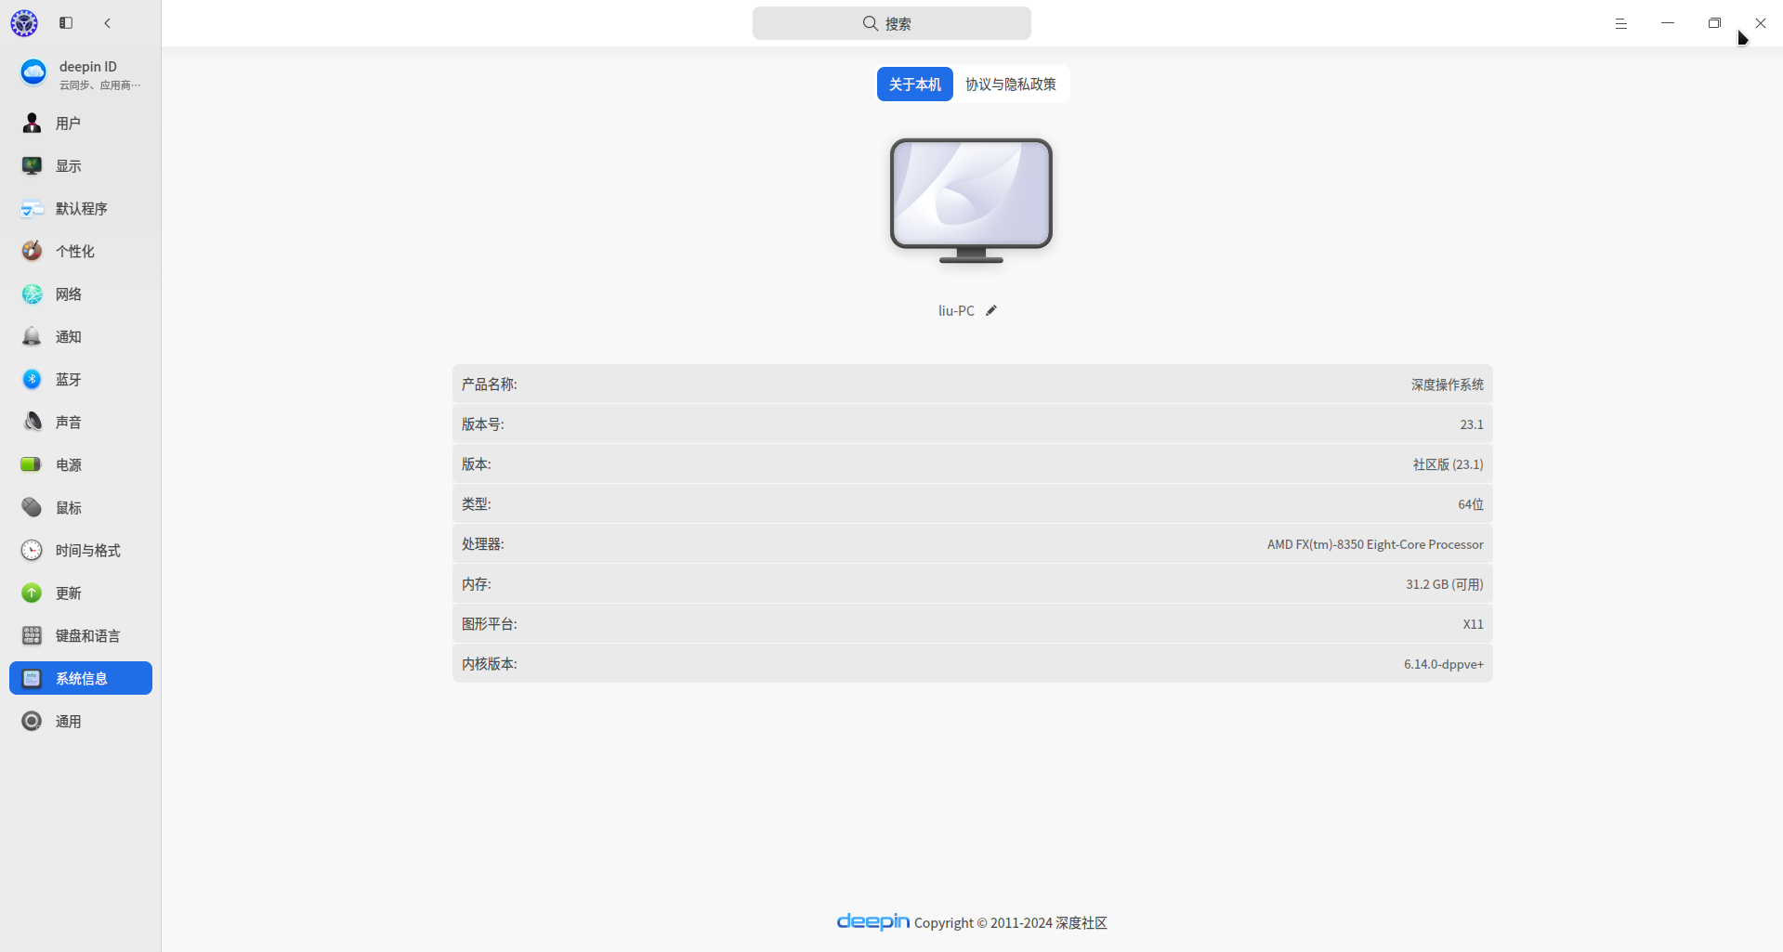Switch to the 关于本机 tab
The width and height of the screenshot is (1783, 952).
coord(915,84)
